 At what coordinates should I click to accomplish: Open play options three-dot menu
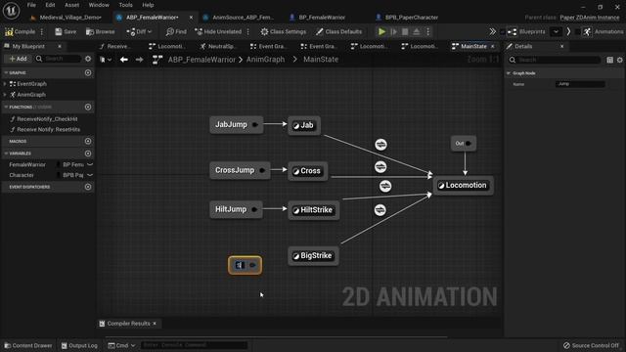point(428,31)
